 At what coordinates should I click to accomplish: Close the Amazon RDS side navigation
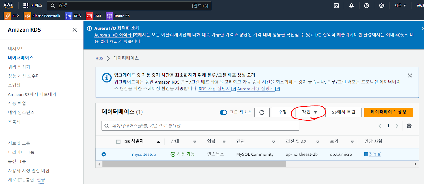[x=75, y=30]
